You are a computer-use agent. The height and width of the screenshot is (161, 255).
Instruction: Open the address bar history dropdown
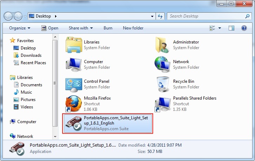pos(152,16)
